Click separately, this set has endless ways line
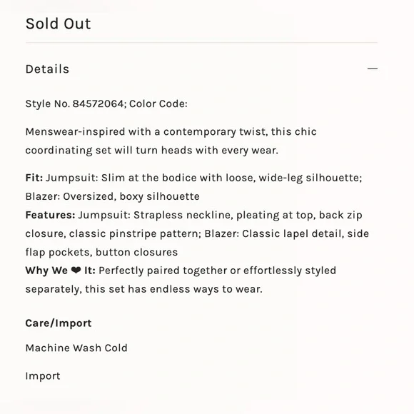Image resolution: width=414 pixels, height=414 pixels. click(x=144, y=289)
